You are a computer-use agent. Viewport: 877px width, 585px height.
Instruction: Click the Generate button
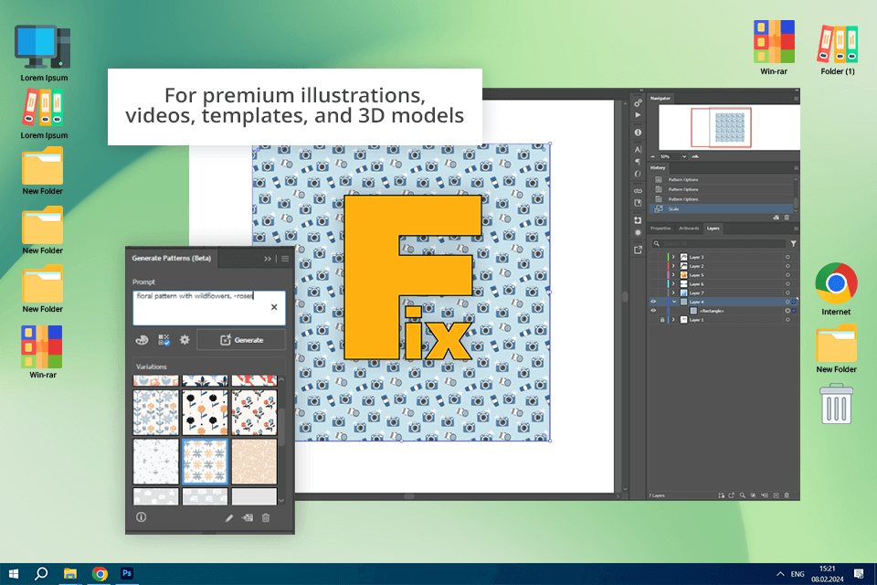tap(241, 340)
